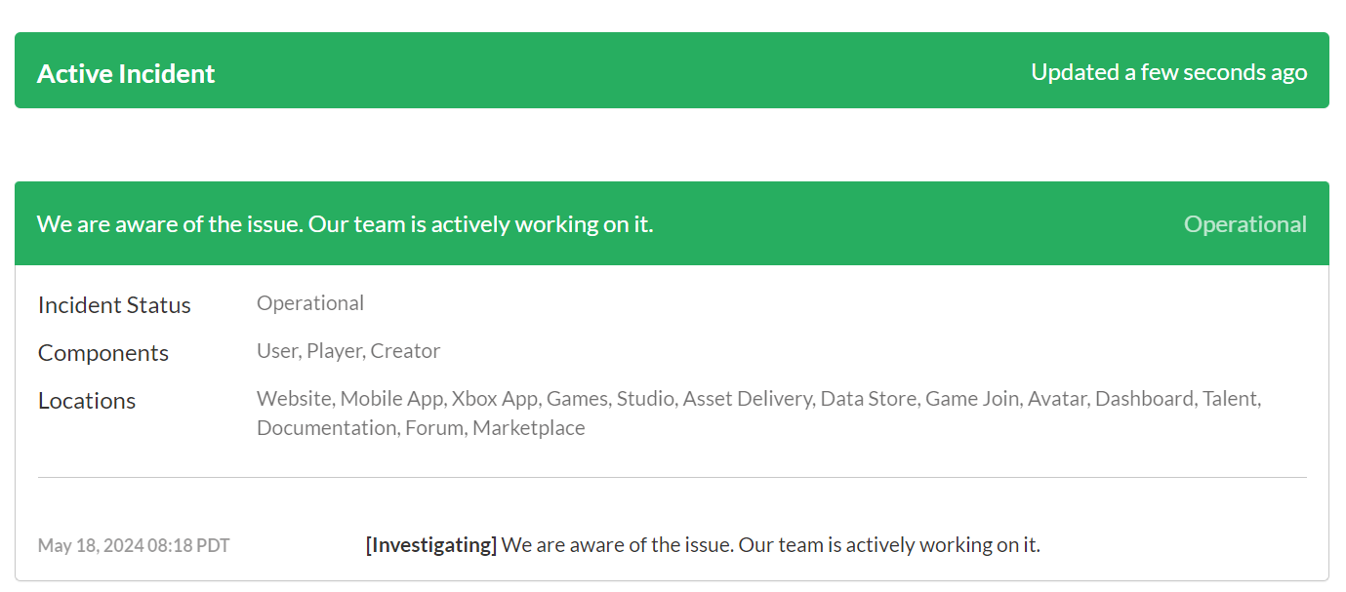Select the Incident Status label
Screen dimensions: 1346x592
114,305
